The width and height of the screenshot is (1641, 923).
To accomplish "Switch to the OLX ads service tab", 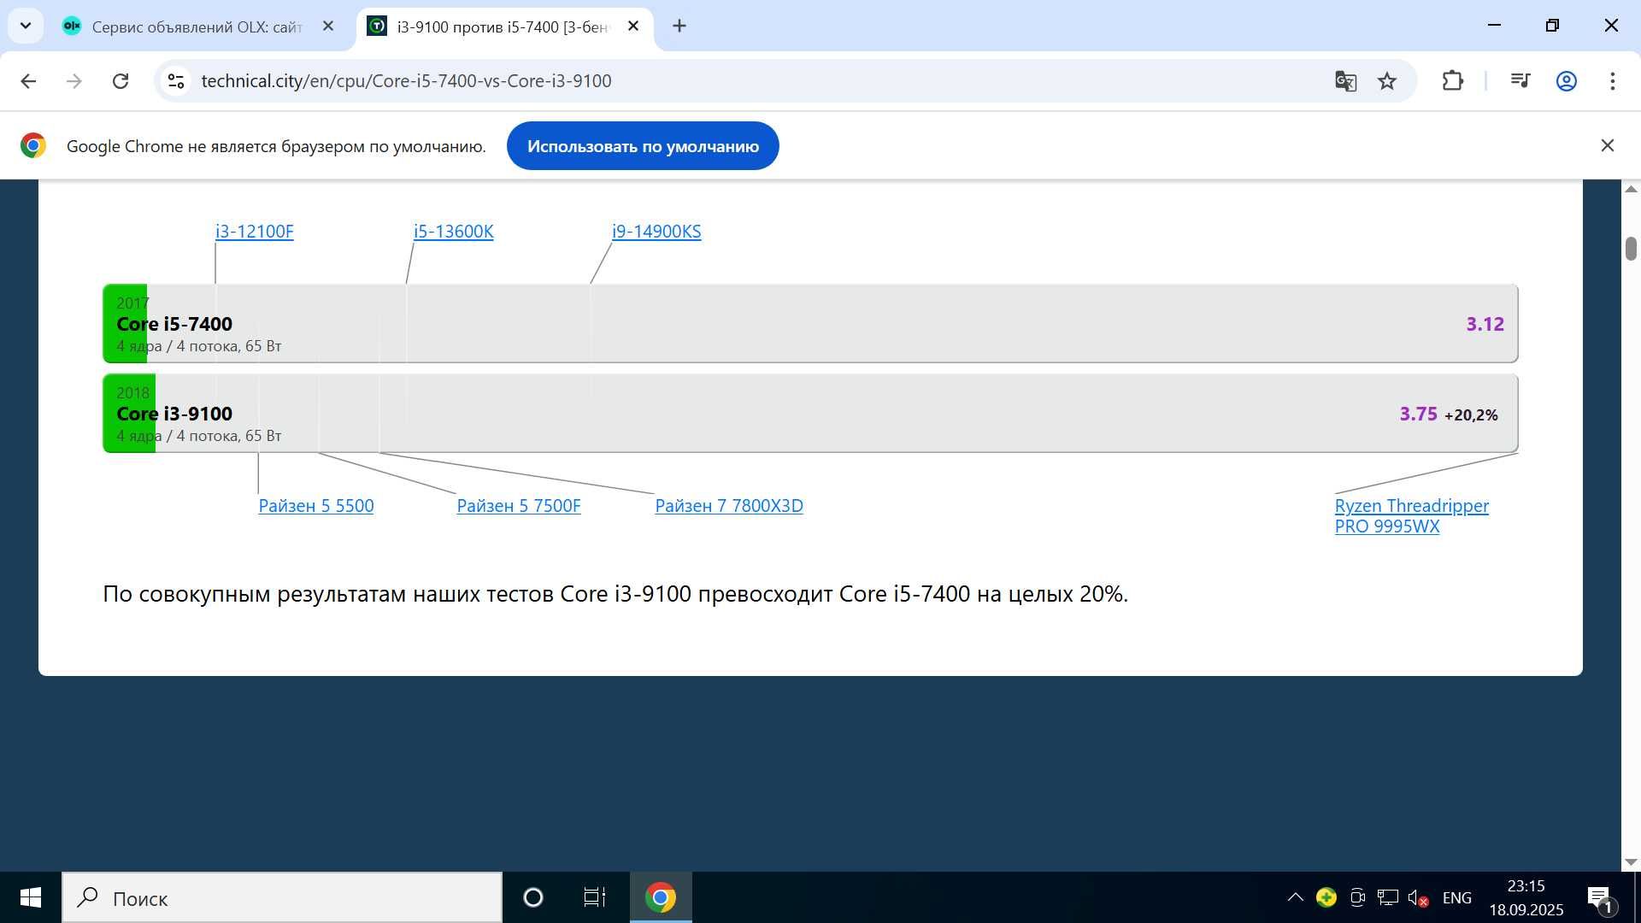I will point(197,26).
